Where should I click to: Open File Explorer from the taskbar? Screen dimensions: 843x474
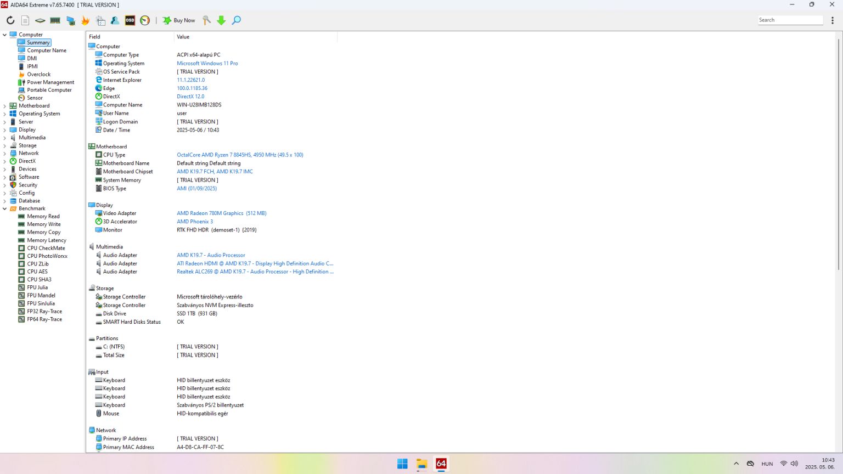(x=421, y=464)
